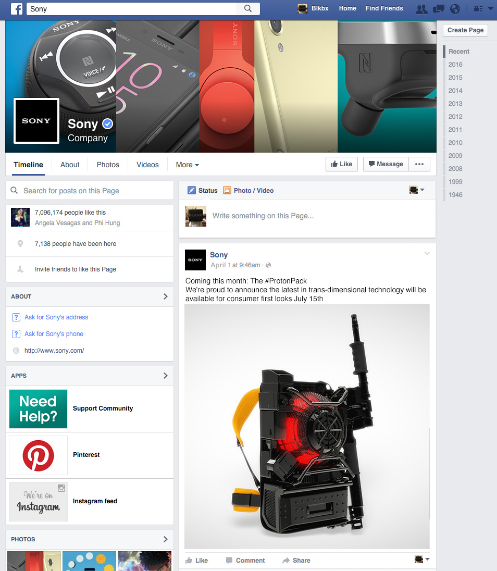Screen dimensions: 497x571
Task: Open the We're on Instagram feed app
Action: tap(38, 501)
